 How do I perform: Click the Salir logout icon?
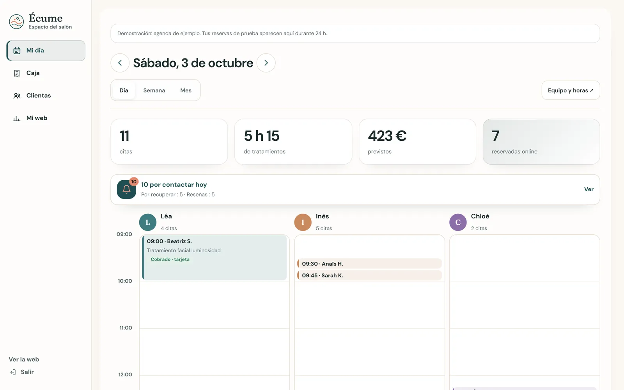point(13,372)
